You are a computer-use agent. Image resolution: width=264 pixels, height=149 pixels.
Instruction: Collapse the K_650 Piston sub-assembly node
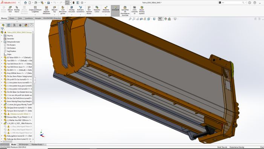click(2, 123)
